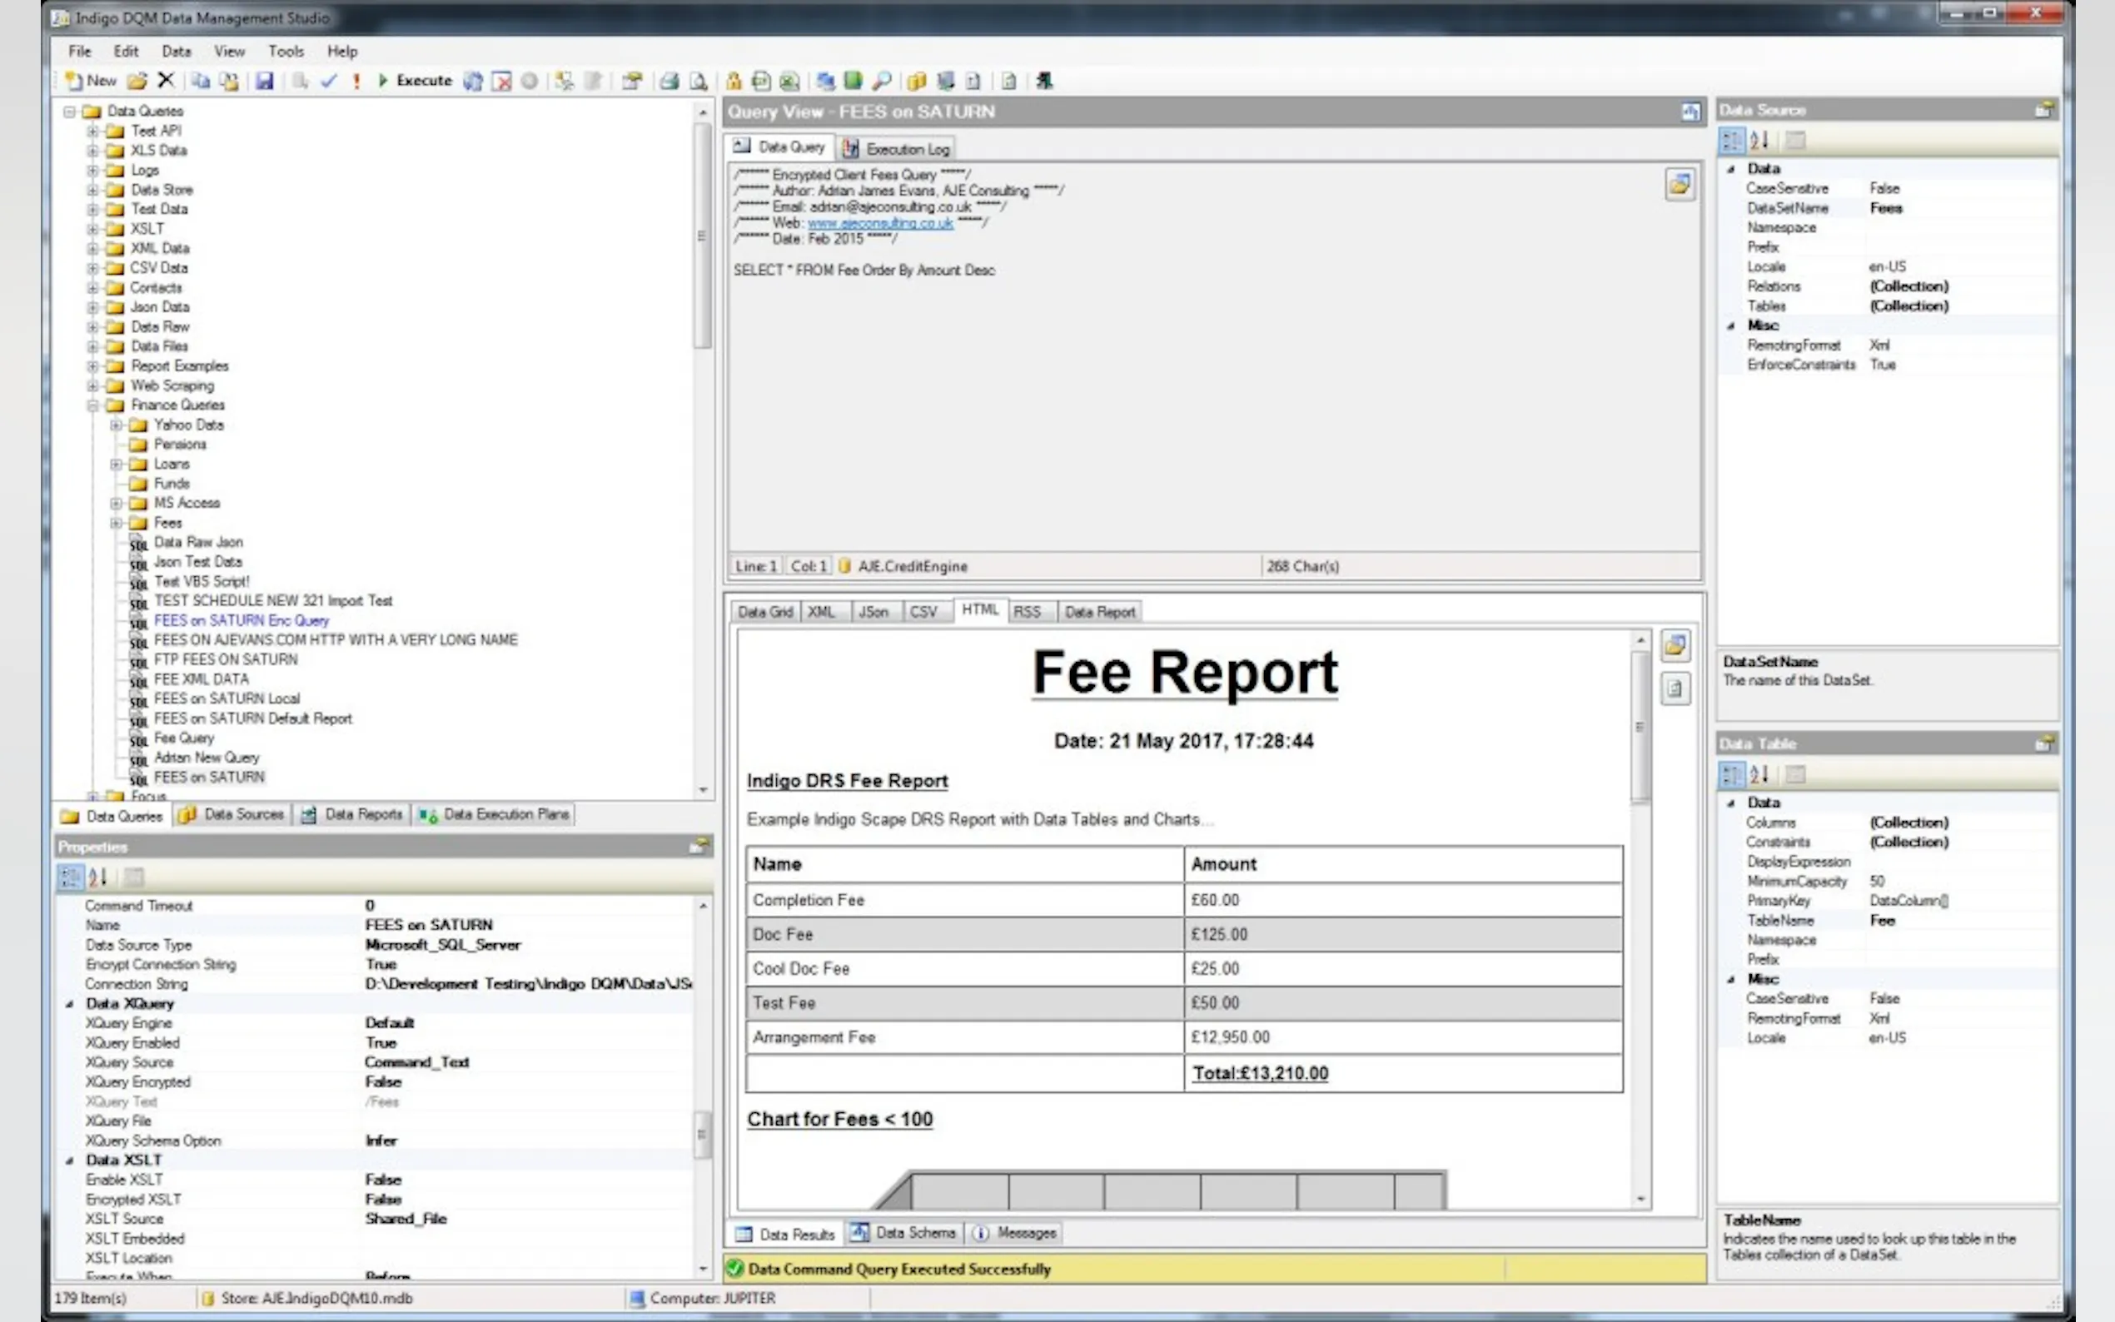2115x1322 pixels.
Task: Click Alphabetical sort icon in Data Source panel
Action: tap(1759, 140)
